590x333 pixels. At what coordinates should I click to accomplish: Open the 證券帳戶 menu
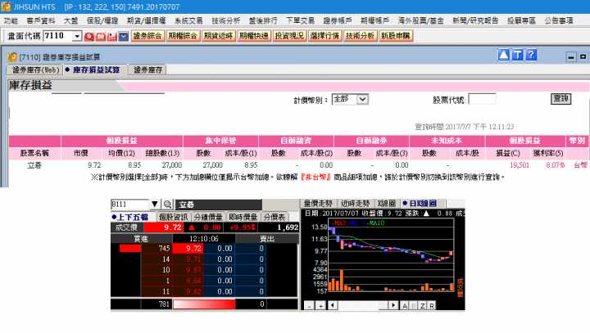(338, 20)
